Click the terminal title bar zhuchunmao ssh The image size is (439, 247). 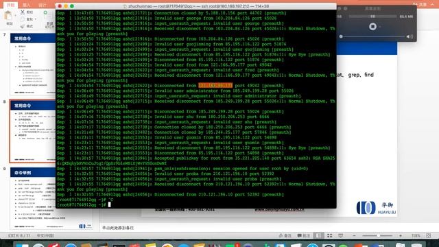coord(196,6)
